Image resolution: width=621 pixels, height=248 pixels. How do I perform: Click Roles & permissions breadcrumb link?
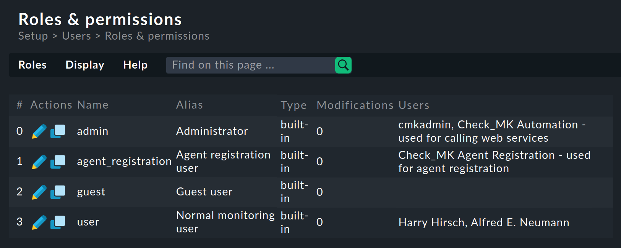click(x=157, y=36)
